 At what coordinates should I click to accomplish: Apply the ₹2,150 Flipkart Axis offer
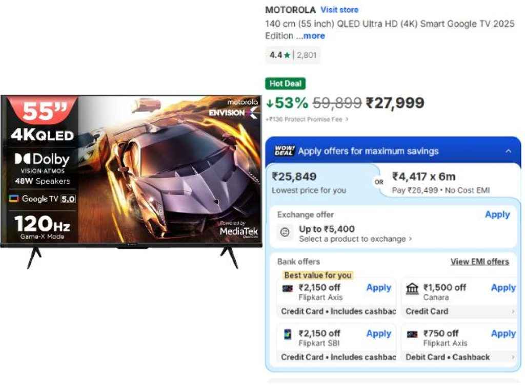click(378, 288)
